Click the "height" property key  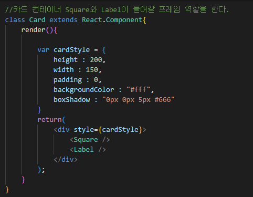[x=66, y=60]
